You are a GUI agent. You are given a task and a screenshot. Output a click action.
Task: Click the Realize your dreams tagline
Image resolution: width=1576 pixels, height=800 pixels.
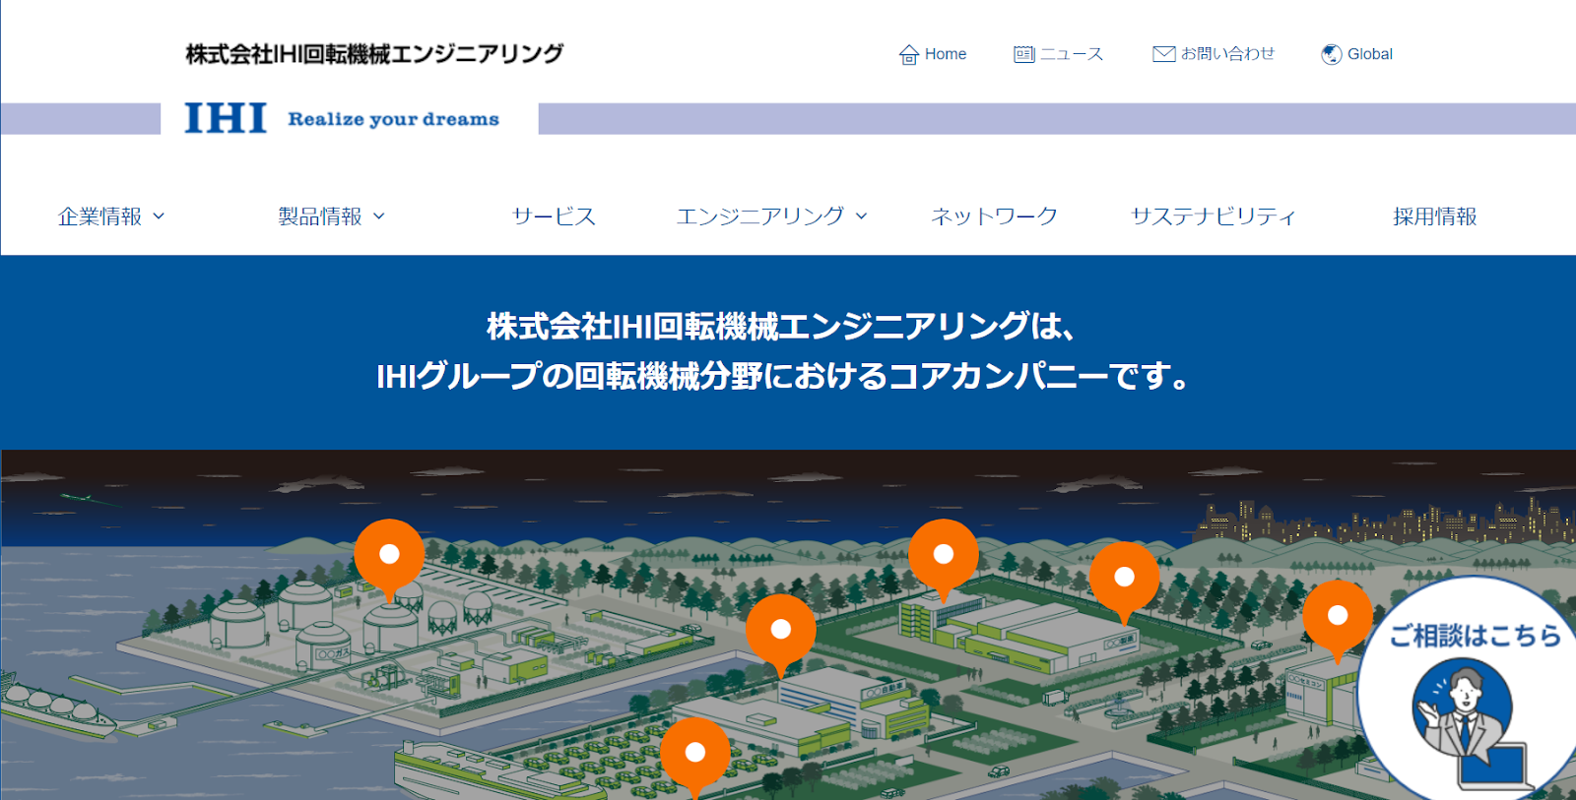click(393, 119)
